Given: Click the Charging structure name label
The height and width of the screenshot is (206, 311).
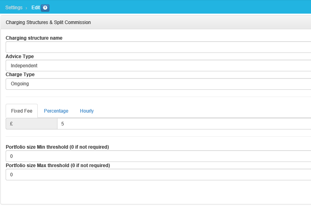Looking at the screenshot, I should click(x=34, y=38).
